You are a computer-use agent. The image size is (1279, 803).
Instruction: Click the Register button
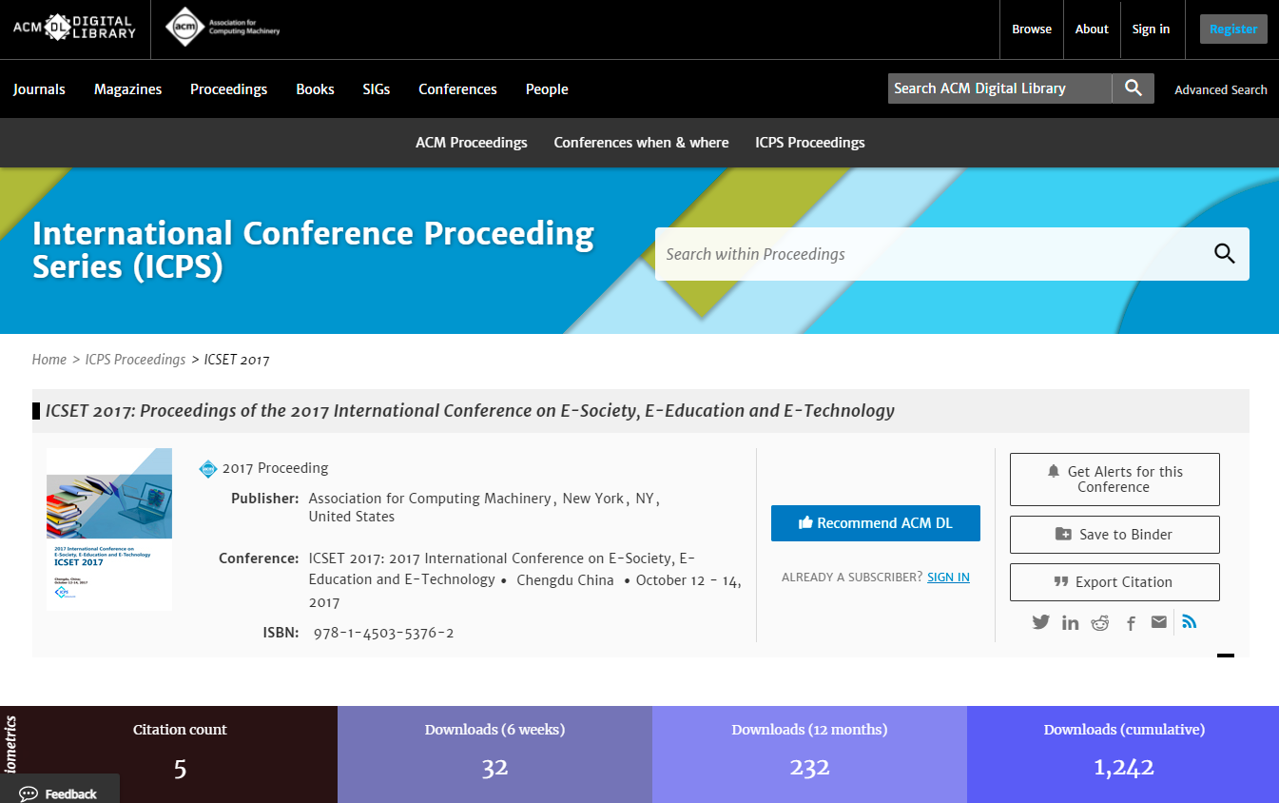[x=1233, y=29]
